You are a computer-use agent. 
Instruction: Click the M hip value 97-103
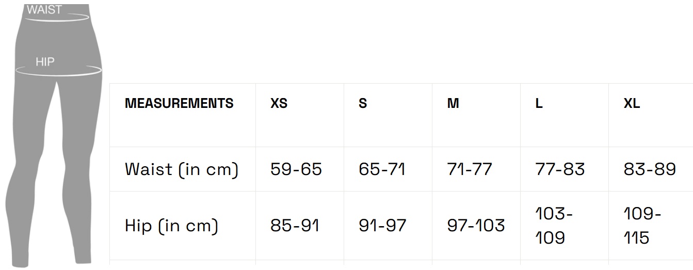pos(476,226)
